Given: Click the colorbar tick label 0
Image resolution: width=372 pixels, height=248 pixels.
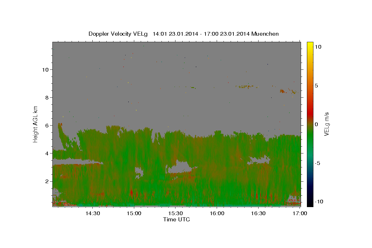Looking at the screenshot, I should point(316,124).
